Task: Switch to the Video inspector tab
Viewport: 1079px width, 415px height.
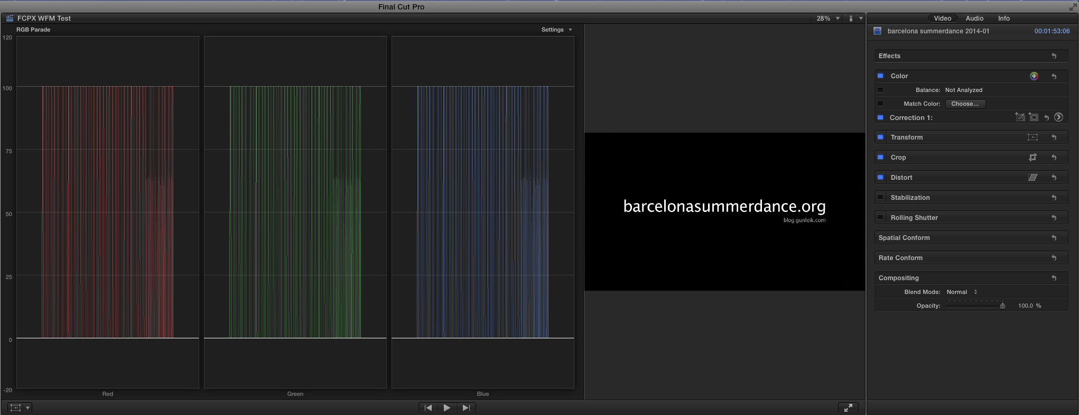Action: tap(942, 19)
